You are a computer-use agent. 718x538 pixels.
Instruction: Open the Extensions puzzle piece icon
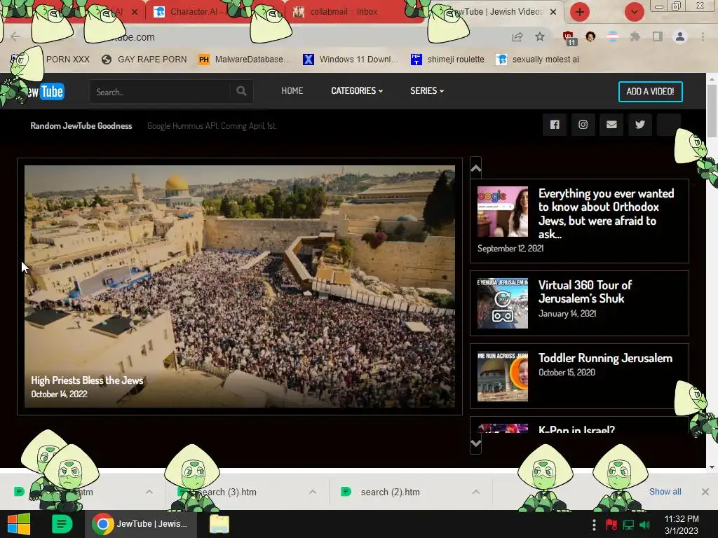tap(635, 36)
